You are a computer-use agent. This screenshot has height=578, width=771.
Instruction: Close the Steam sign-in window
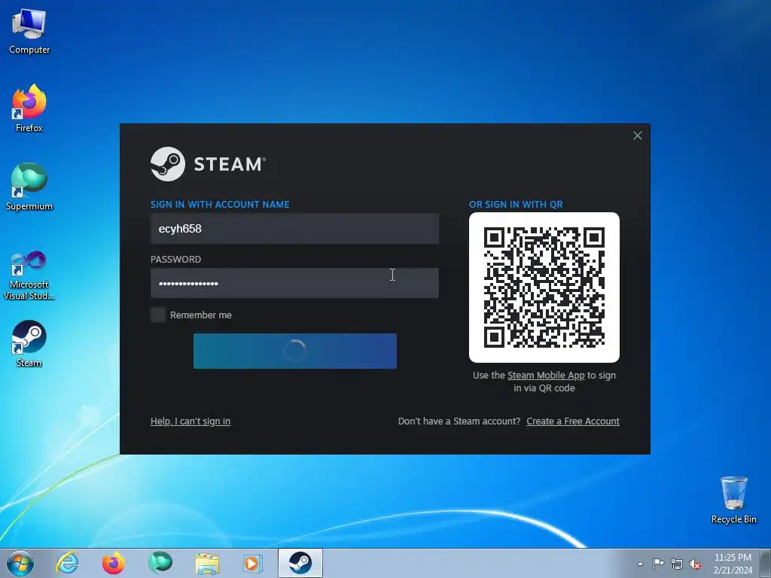[637, 135]
